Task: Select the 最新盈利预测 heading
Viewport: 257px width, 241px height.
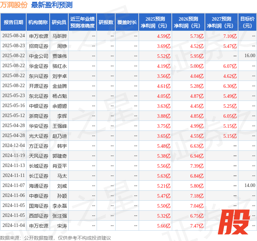Action: coord(52,5)
